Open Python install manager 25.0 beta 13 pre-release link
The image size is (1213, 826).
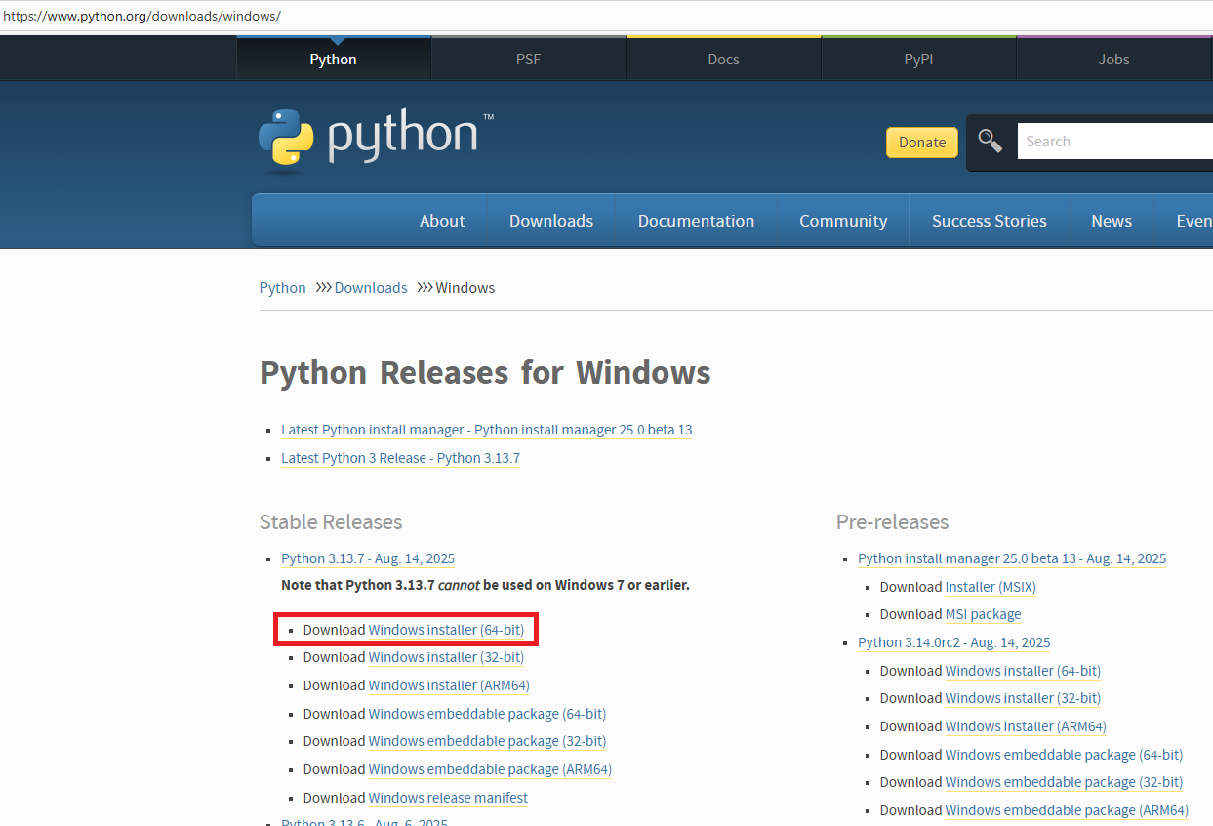click(x=1012, y=558)
